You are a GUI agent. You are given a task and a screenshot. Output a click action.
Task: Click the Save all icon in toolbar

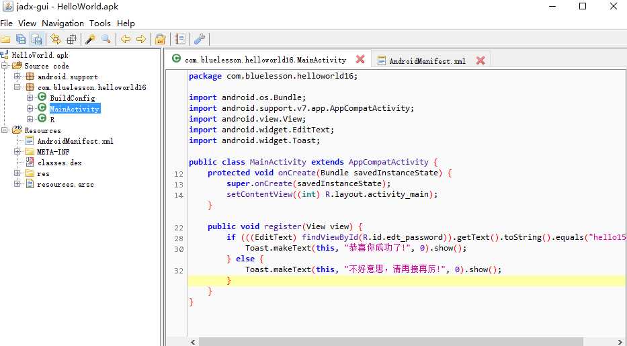click(x=21, y=39)
